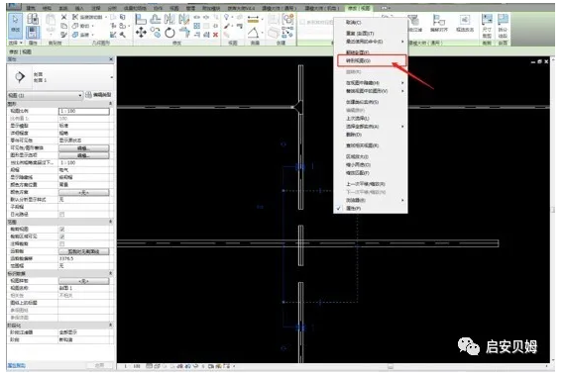The height and width of the screenshot is (375, 564).
Task: Select the Mirror Pick Axis tool
Action: [169, 19]
